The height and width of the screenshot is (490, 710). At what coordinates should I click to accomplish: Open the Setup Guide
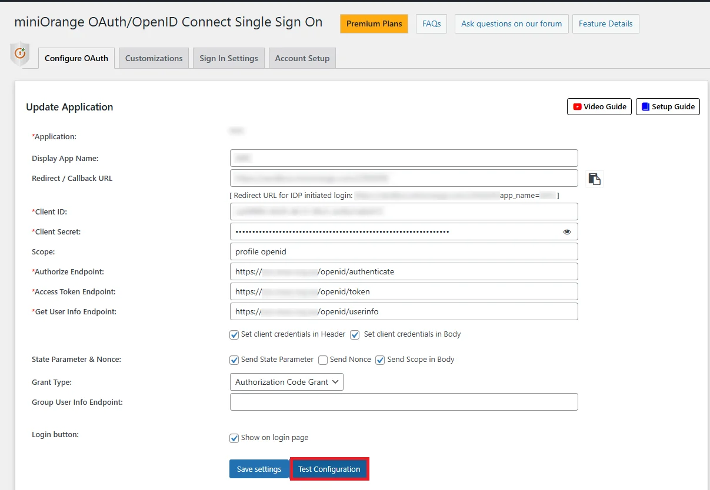pyautogui.click(x=668, y=106)
